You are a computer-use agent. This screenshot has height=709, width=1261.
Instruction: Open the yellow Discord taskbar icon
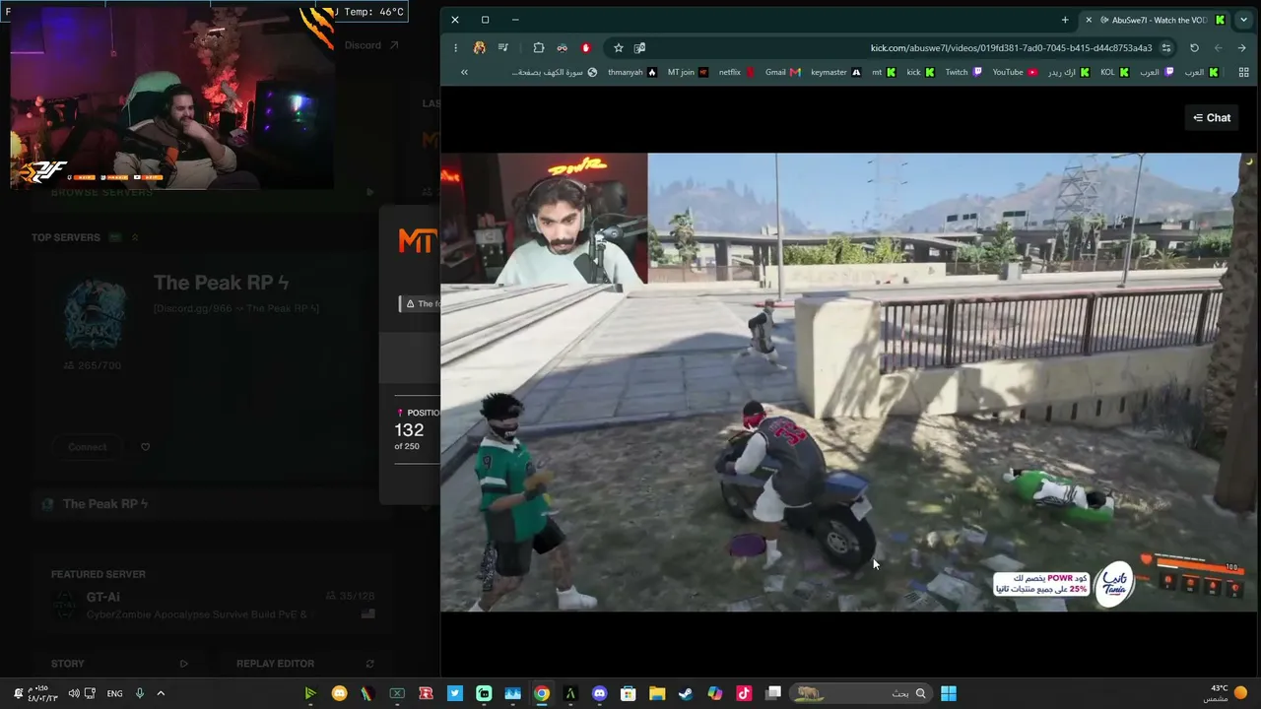[340, 693]
